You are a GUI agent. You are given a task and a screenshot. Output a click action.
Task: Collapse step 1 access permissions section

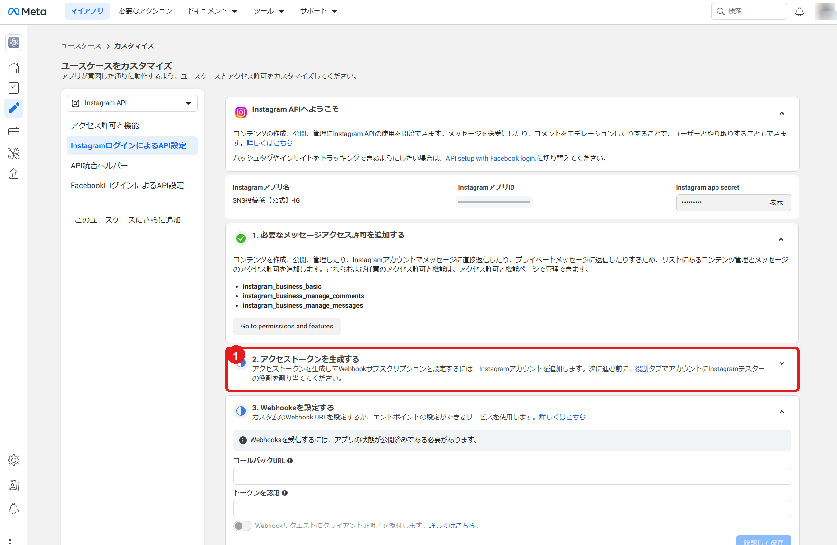[x=781, y=240]
